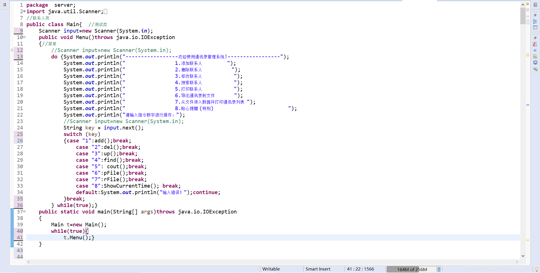Open the Servers run view icon

click(x=535, y=69)
